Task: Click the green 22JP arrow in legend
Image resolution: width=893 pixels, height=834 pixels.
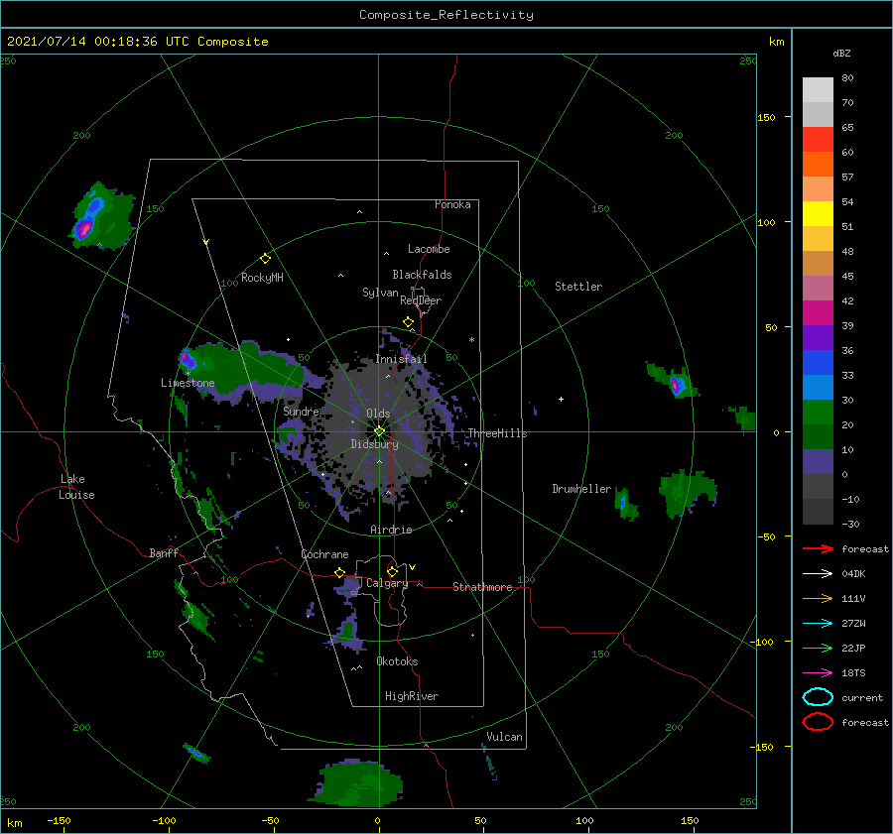Action: (818, 648)
